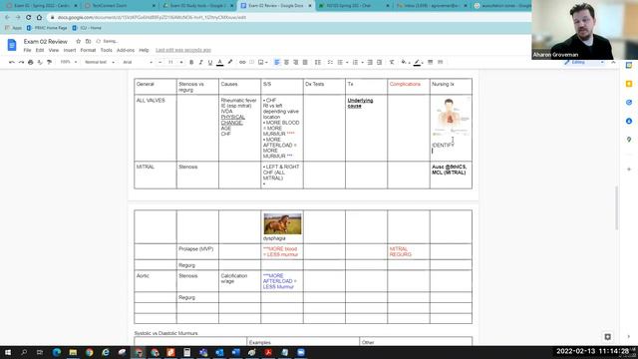Decrease the font size with minus
638x359 pixels.
tap(159, 62)
